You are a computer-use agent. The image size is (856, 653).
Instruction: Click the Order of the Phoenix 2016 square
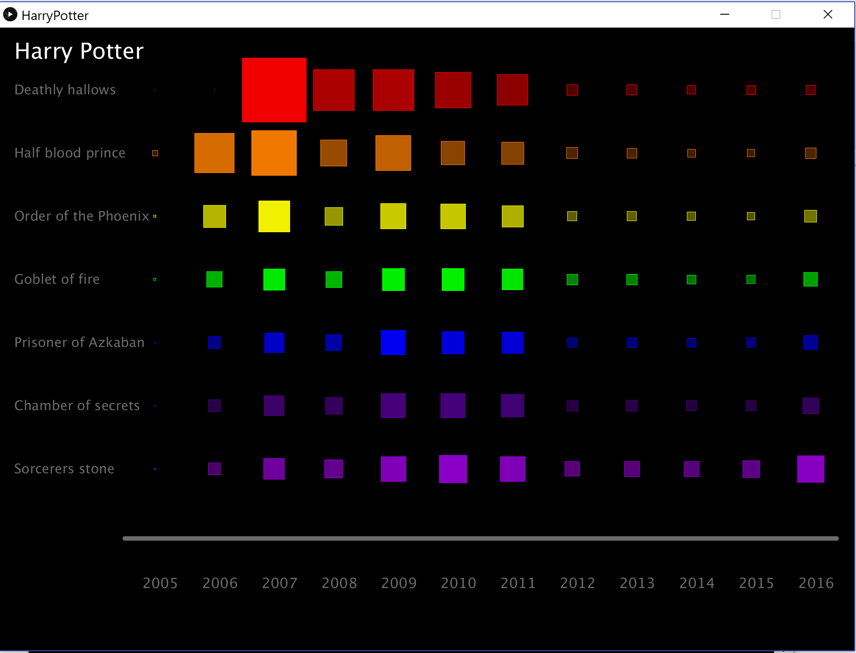coord(811,216)
